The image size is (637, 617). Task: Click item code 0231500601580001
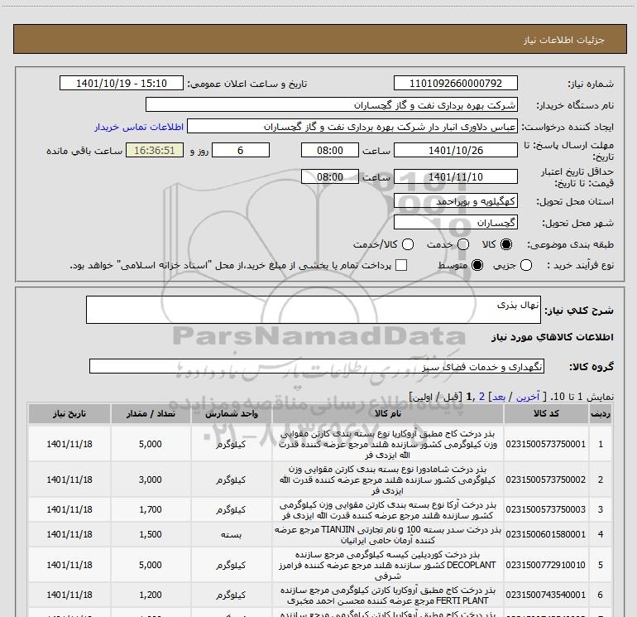(546, 534)
